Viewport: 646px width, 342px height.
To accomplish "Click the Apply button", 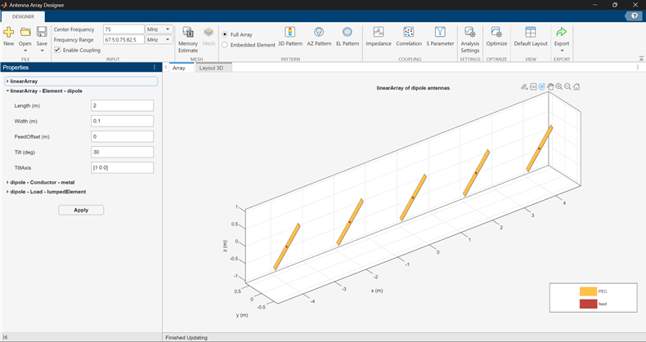I will [81, 210].
